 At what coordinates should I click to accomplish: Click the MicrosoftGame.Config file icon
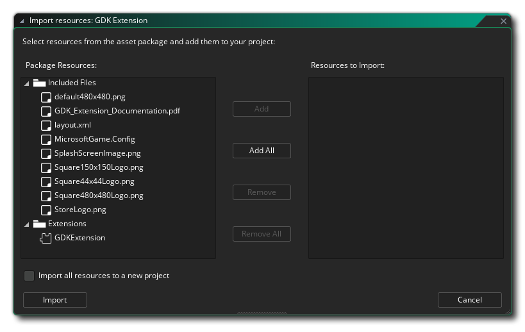coord(46,139)
